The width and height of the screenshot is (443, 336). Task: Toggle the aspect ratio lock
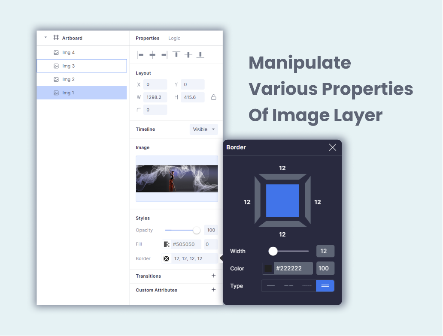[x=214, y=97]
